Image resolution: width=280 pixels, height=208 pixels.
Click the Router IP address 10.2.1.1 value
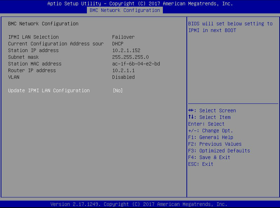pyautogui.click(x=123, y=71)
